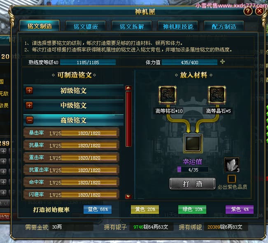Collapse the 高级铭文 category
The height and width of the screenshot is (243, 268).
coord(29,120)
